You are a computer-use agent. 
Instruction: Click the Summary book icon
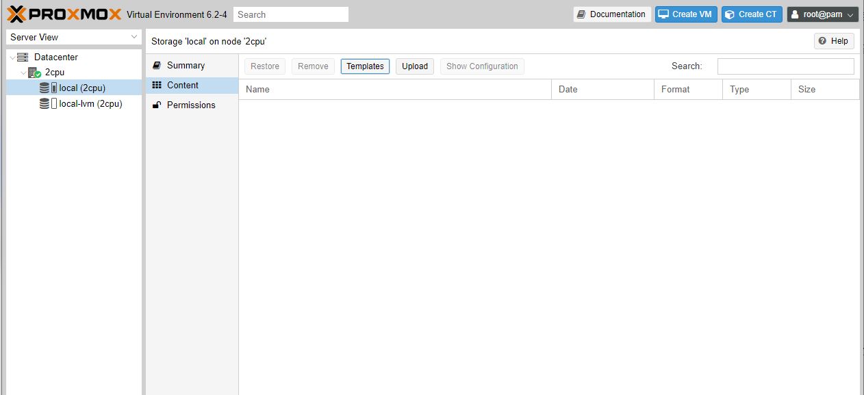[x=157, y=66]
